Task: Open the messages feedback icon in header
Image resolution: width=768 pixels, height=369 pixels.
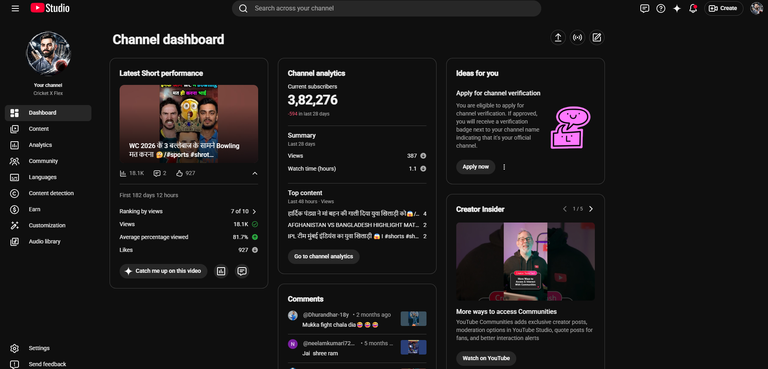Action: pyautogui.click(x=645, y=8)
